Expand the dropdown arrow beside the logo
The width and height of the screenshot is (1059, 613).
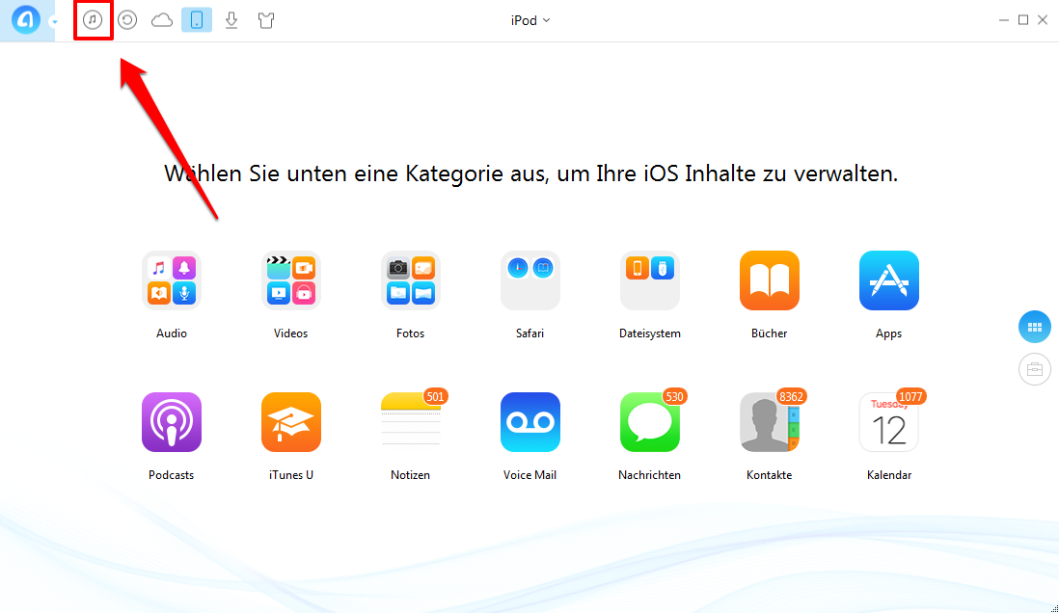tap(54, 21)
